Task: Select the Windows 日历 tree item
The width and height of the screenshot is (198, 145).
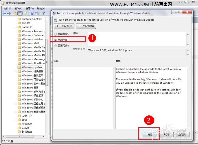Action: (30, 88)
